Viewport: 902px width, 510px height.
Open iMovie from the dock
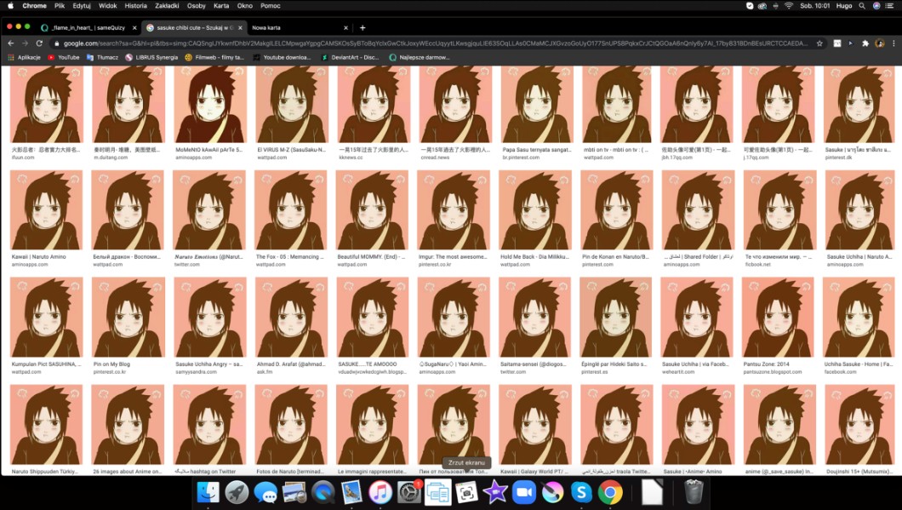click(x=494, y=492)
